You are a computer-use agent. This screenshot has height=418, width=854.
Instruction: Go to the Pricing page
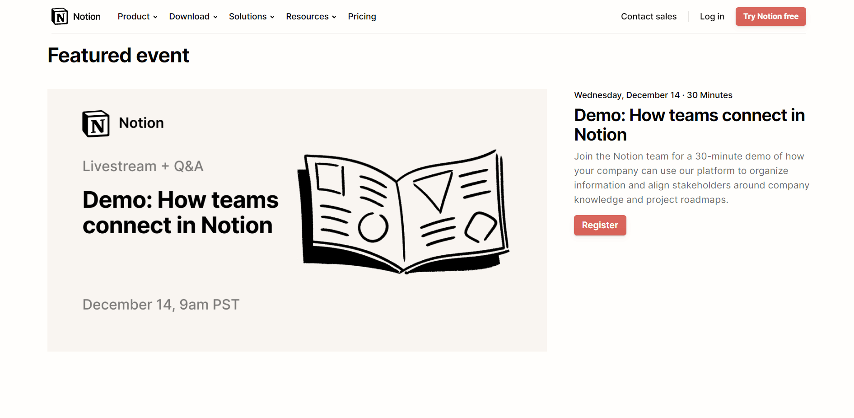pos(362,17)
